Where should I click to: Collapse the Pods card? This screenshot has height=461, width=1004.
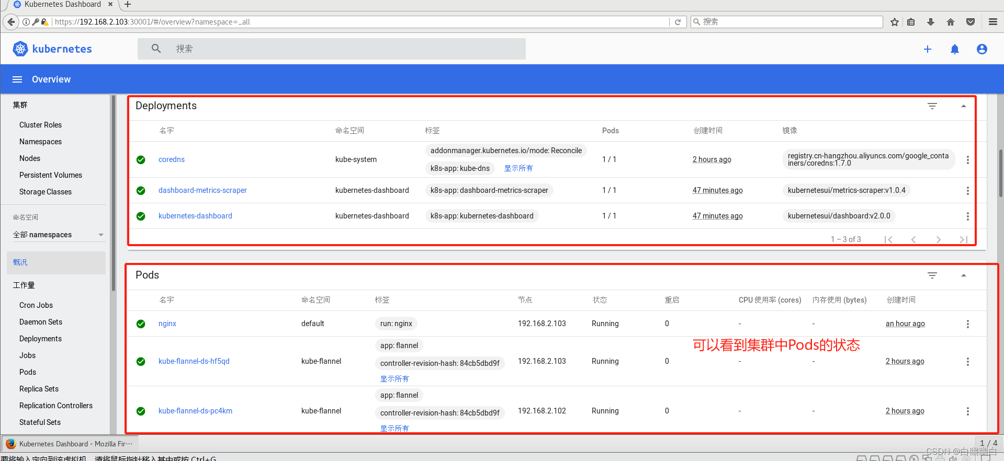point(963,275)
